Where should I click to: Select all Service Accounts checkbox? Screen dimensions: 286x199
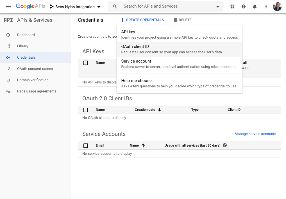85,146
